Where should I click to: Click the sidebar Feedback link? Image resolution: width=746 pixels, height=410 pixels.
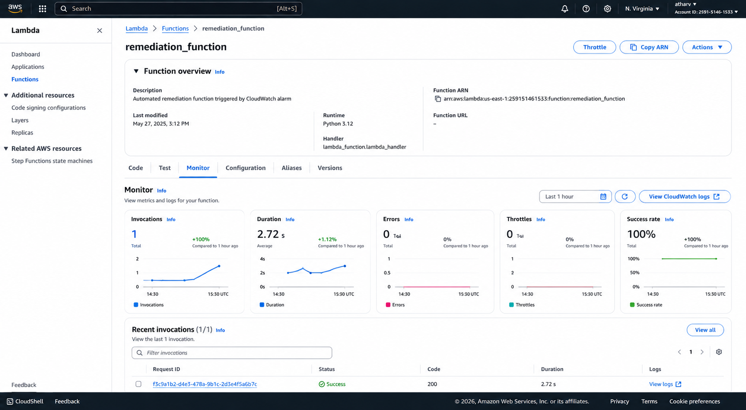(x=24, y=385)
